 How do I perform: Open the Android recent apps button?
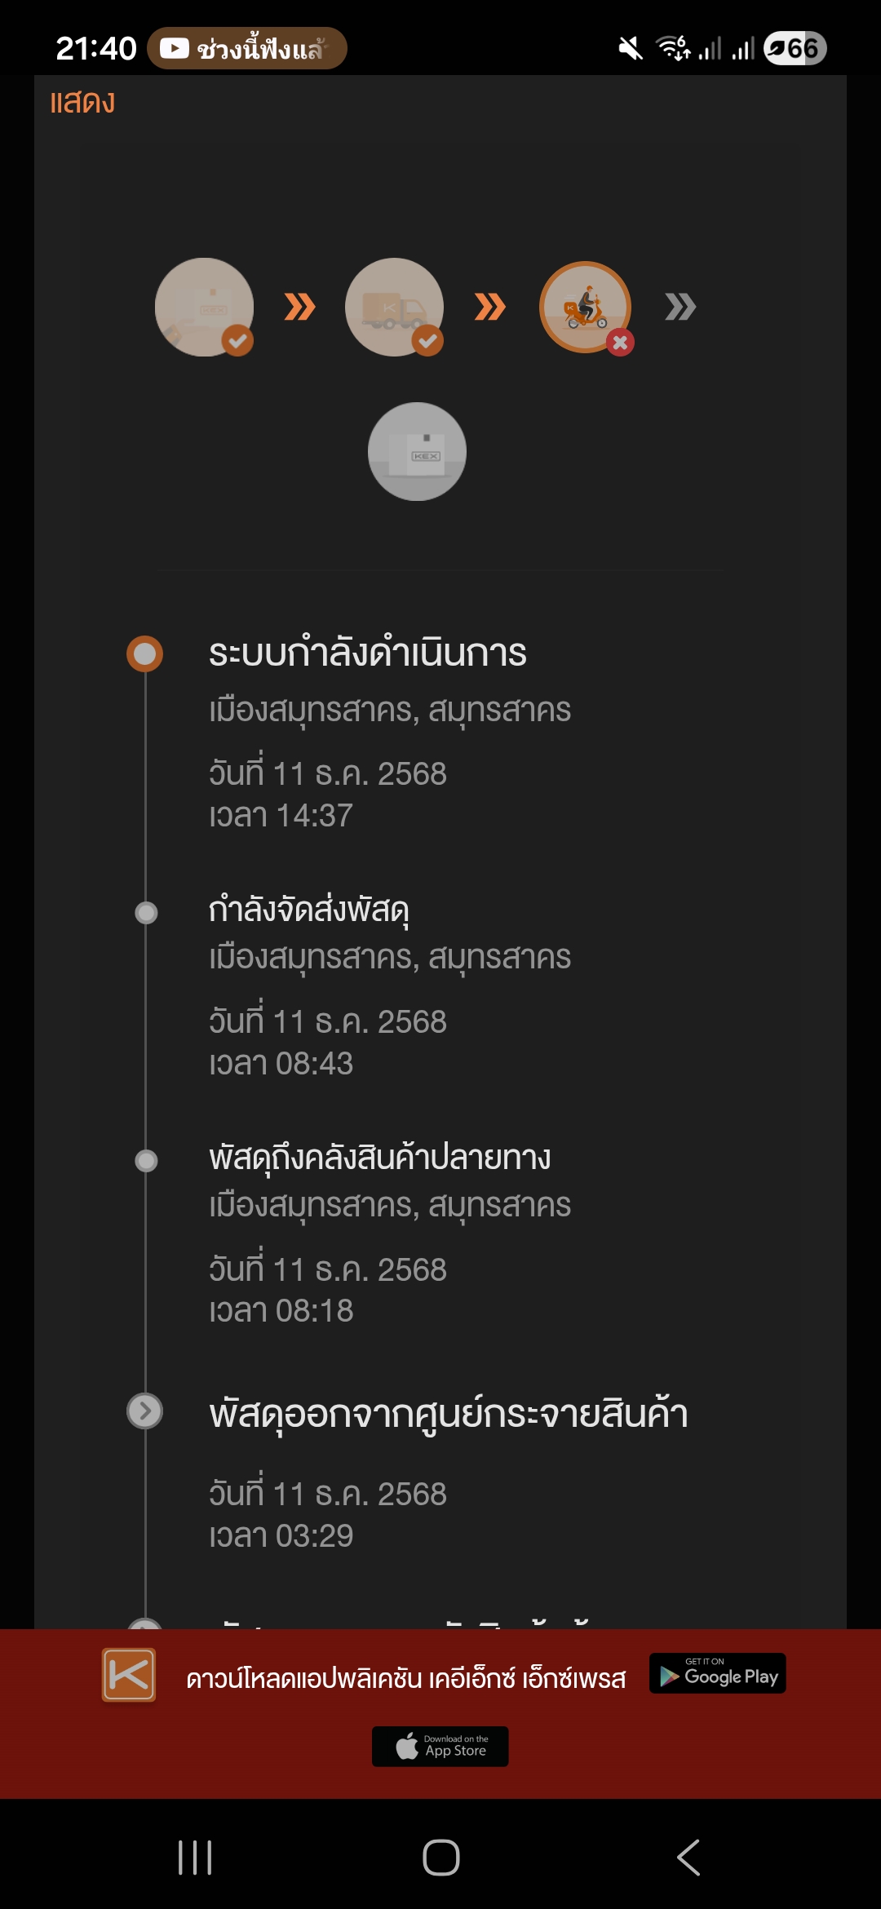195,1858
